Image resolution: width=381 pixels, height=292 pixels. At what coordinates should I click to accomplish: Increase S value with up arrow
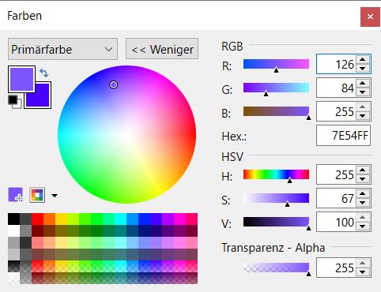point(363,193)
